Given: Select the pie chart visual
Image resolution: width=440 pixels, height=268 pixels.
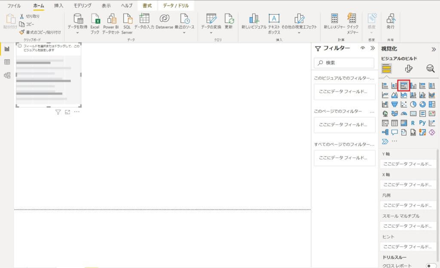Looking at the screenshot, I should (413, 104).
